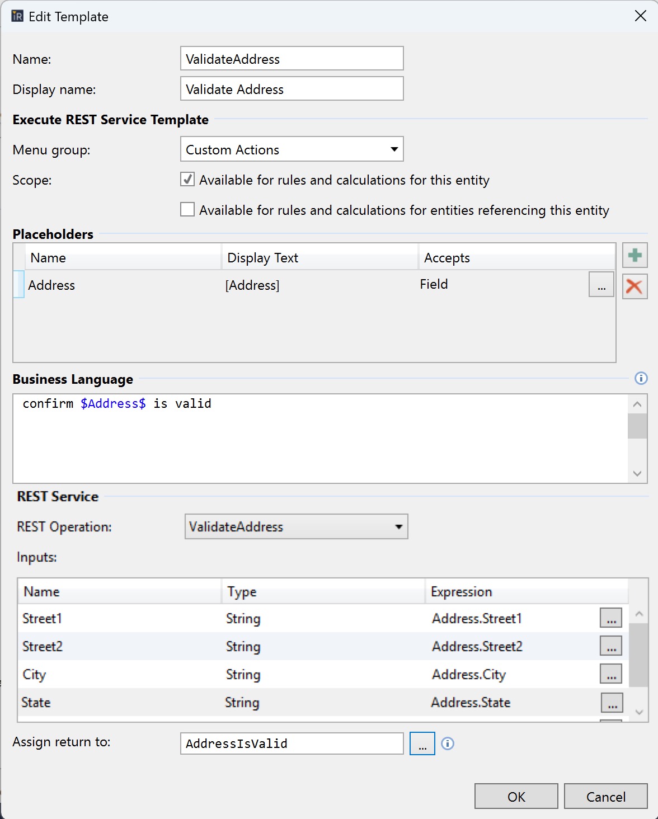View info beside the Assign return to field
658x819 pixels.
(x=447, y=743)
